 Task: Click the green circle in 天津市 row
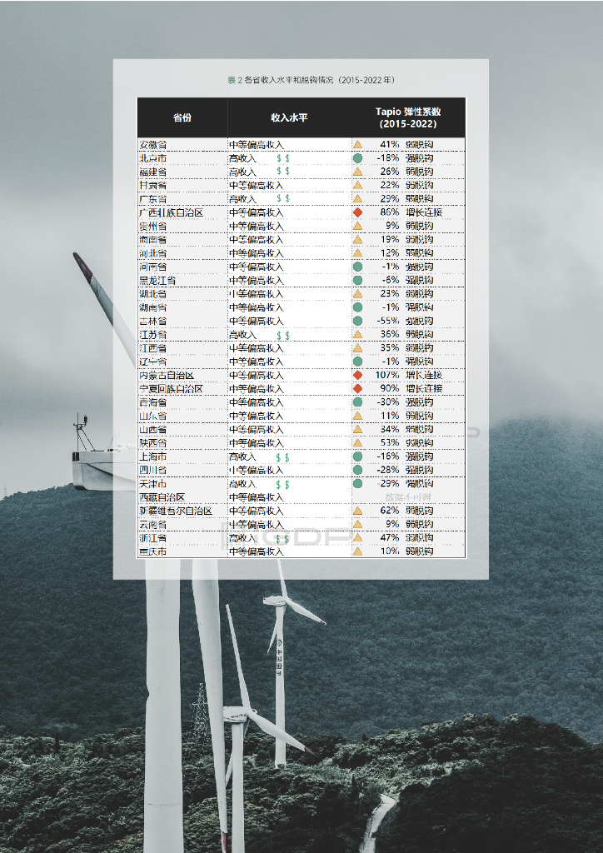point(357,484)
